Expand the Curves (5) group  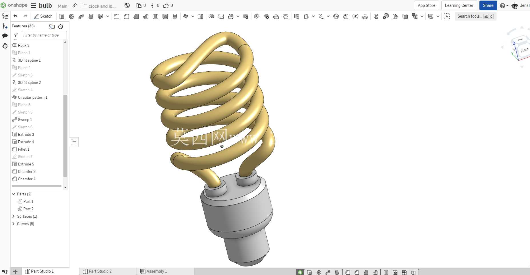pos(13,224)
